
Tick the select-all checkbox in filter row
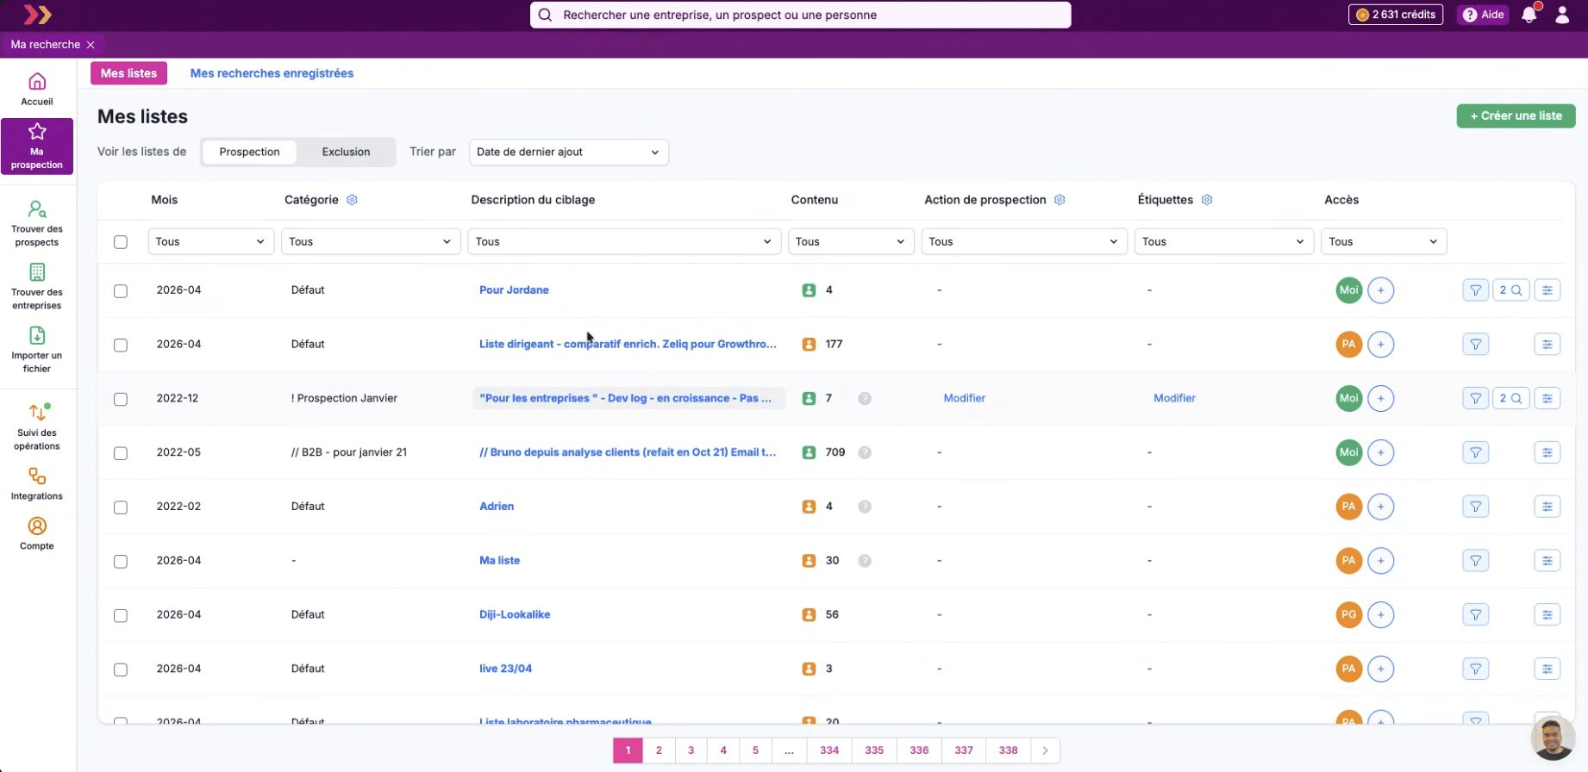(x=121, y=242)
